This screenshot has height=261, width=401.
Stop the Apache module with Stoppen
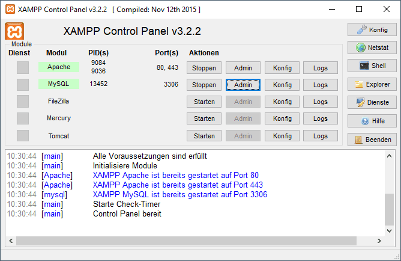pyautogui.click(x=204, y=68)
